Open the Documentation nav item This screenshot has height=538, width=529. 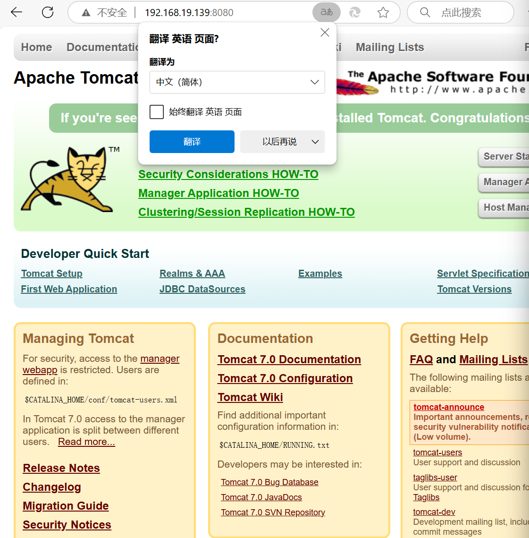pyautogui.click(x=102, y=47)
